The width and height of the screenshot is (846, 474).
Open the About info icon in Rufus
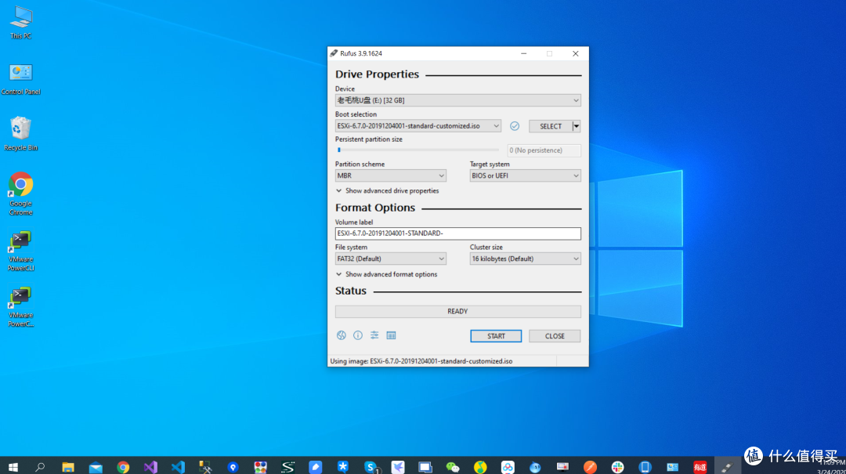(x=358, y=335)
